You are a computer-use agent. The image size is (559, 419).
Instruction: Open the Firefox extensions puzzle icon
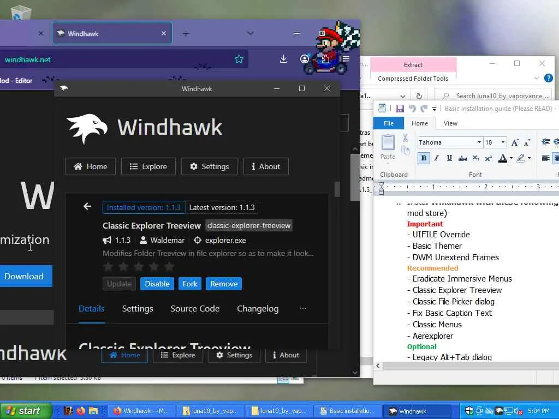(325, 59)
